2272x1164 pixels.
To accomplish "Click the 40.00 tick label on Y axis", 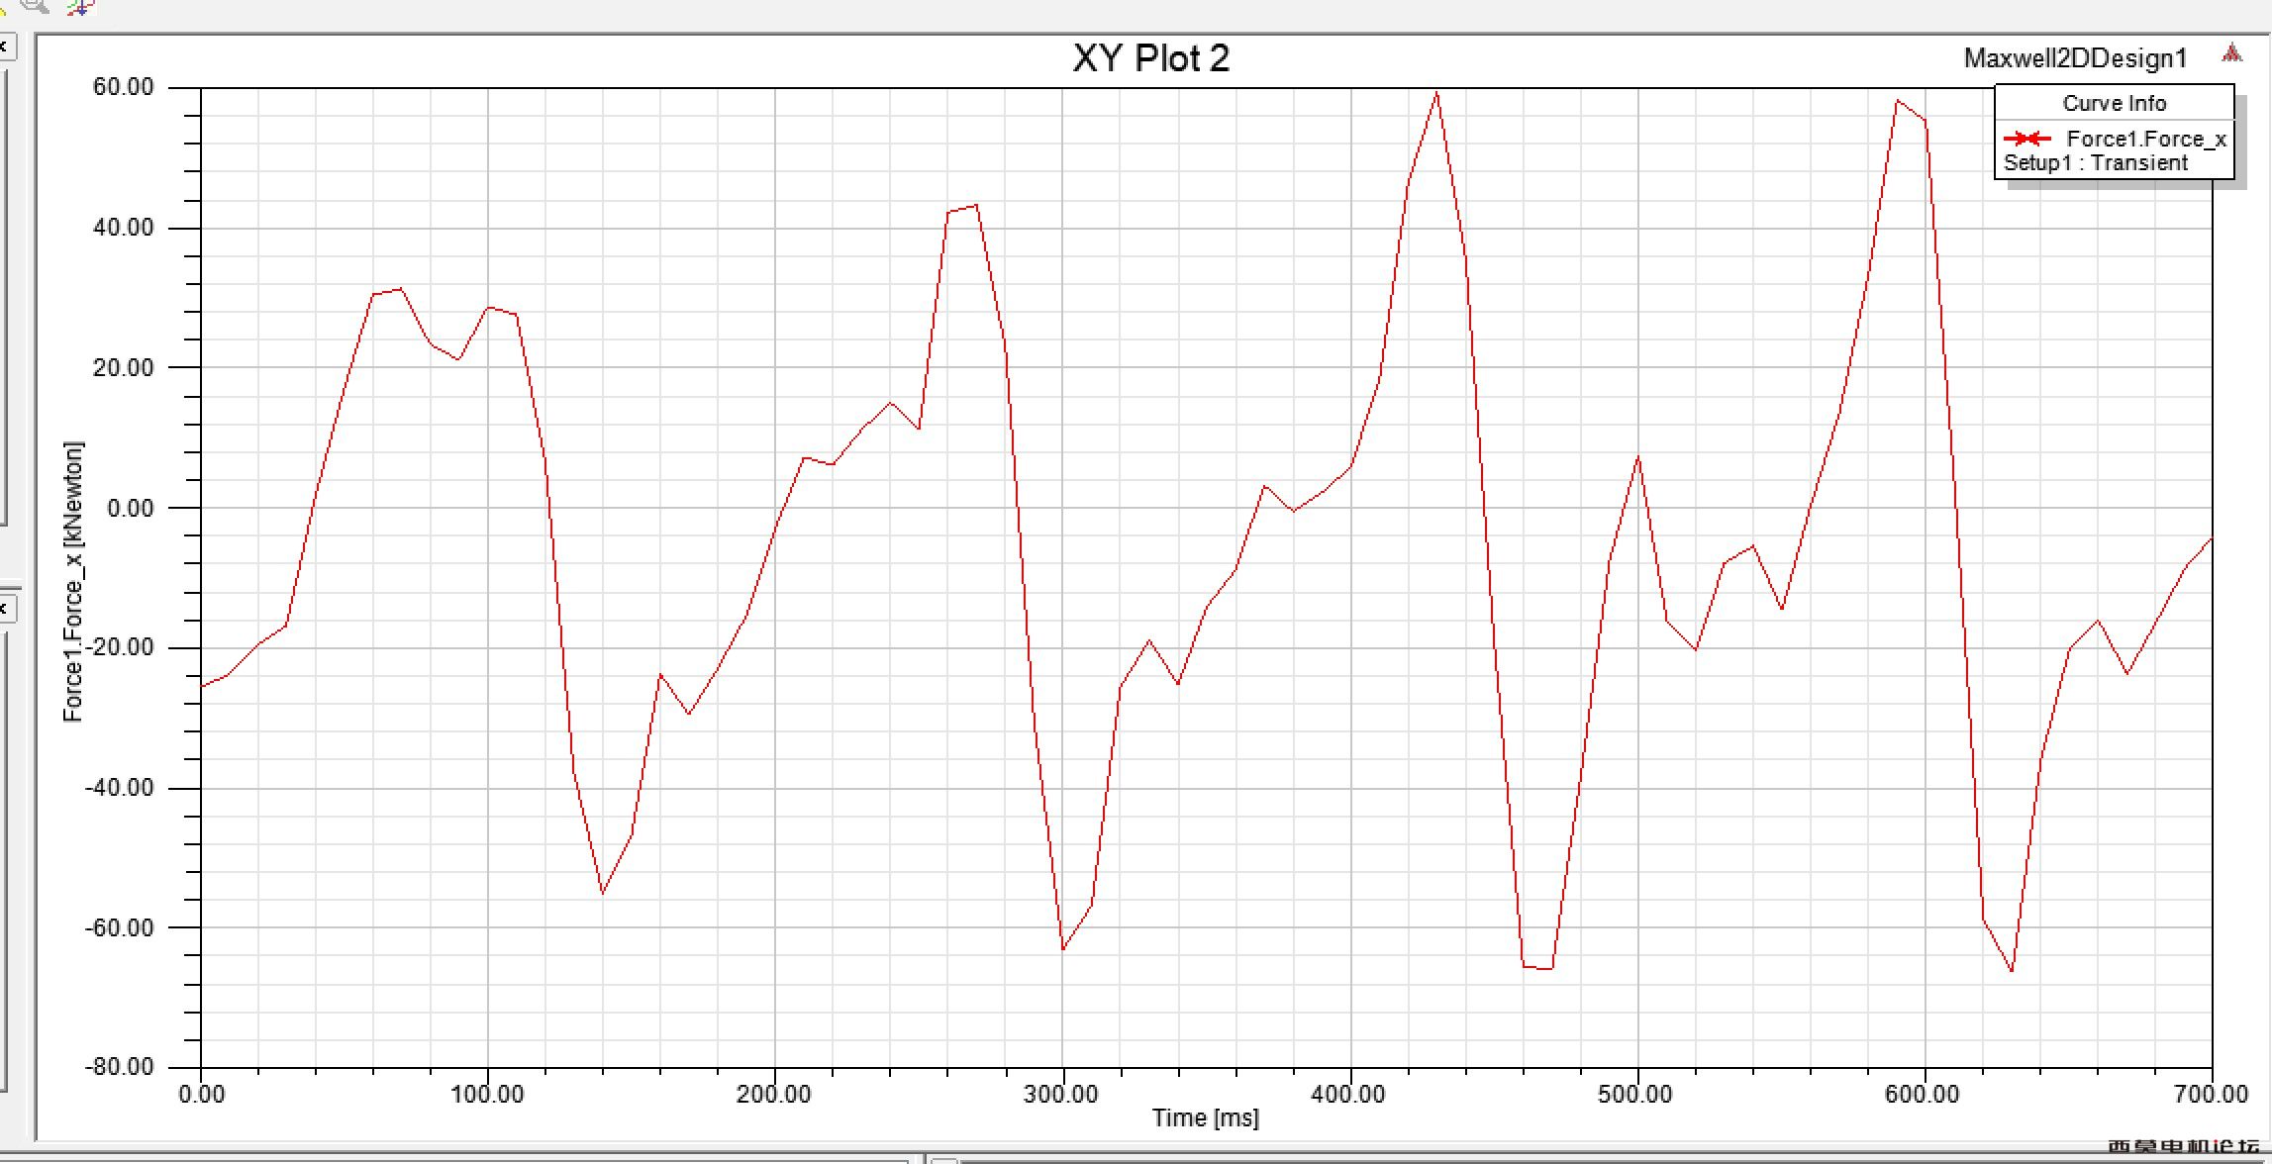I will coord(123,227).
